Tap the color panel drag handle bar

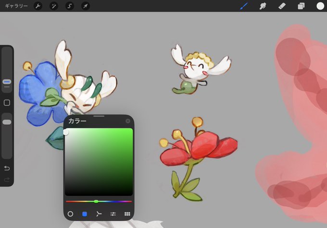pyautogui.click(x=99, y=116)
